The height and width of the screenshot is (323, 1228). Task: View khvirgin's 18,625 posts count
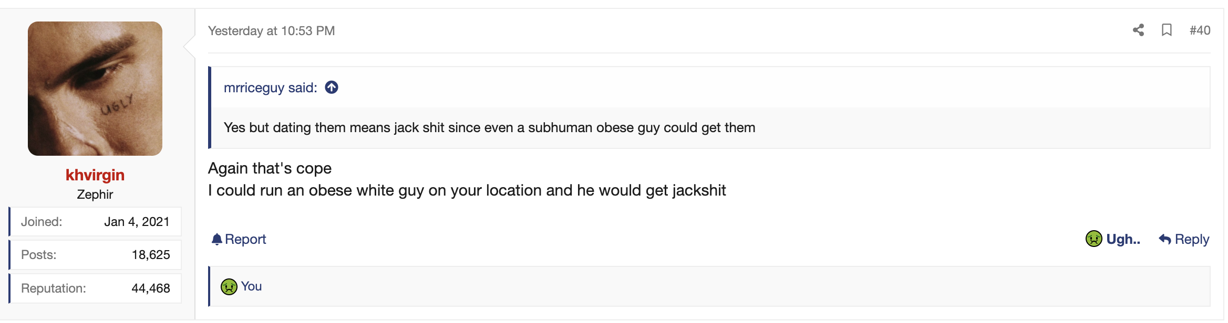tap(151, 255)
